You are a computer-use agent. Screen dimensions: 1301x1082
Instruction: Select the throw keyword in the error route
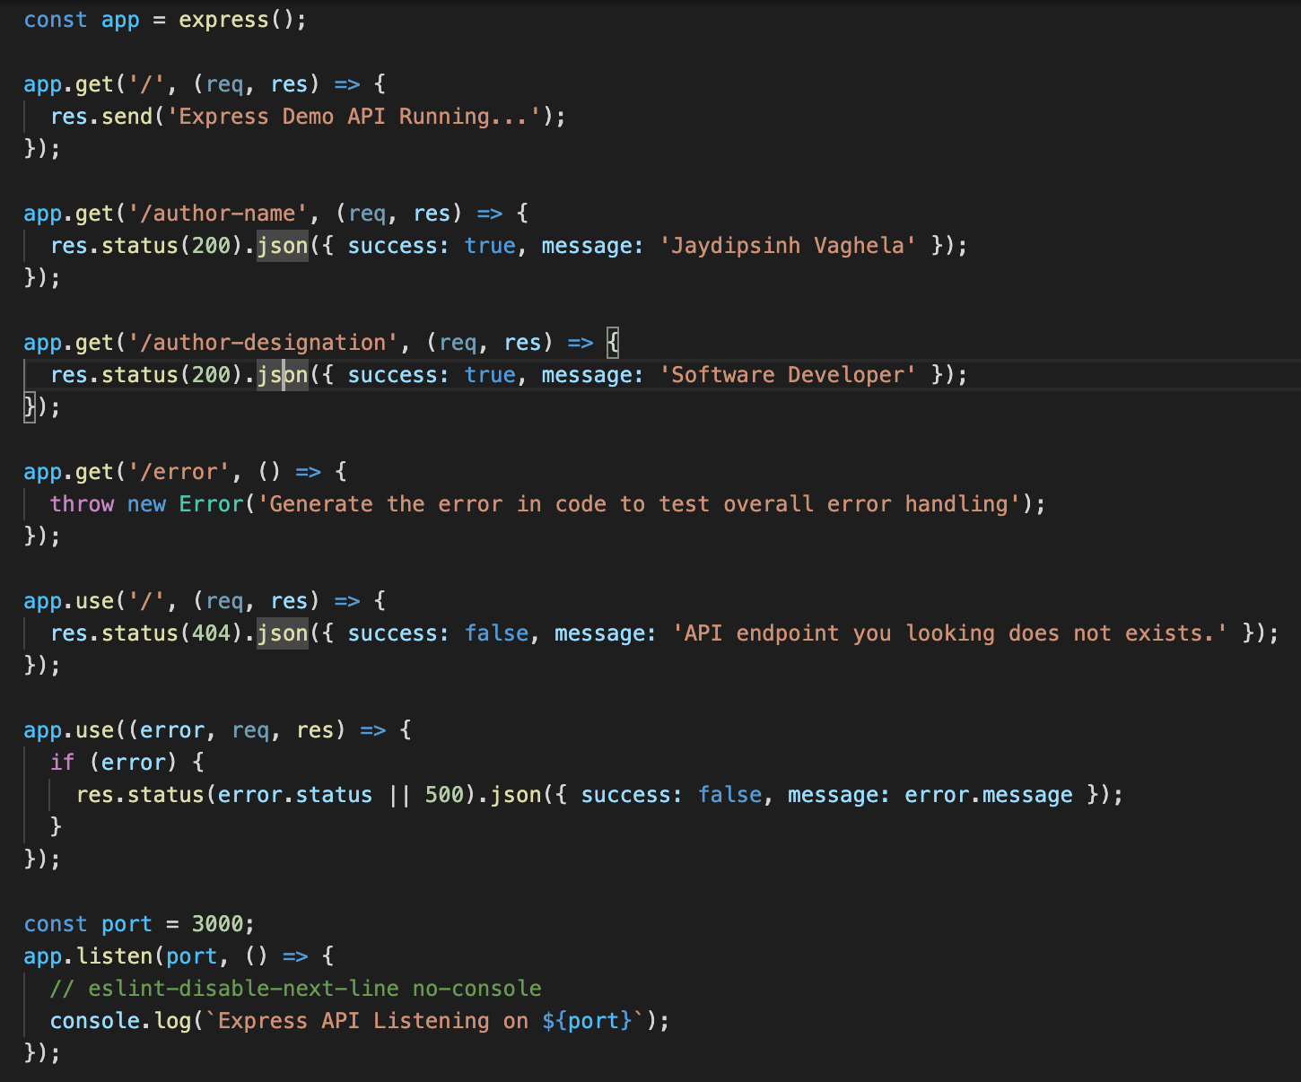click(81, 503)
